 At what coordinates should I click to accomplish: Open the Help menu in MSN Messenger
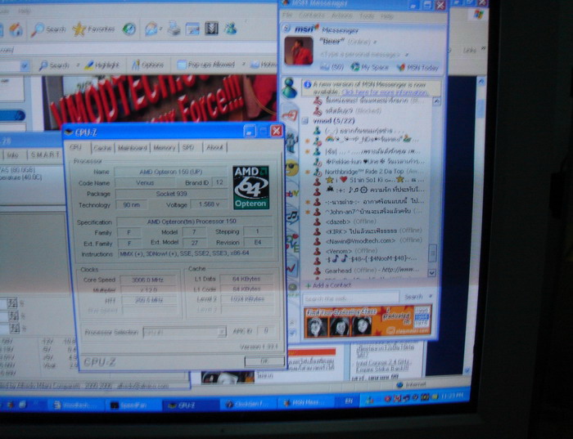tap(387, 16)
